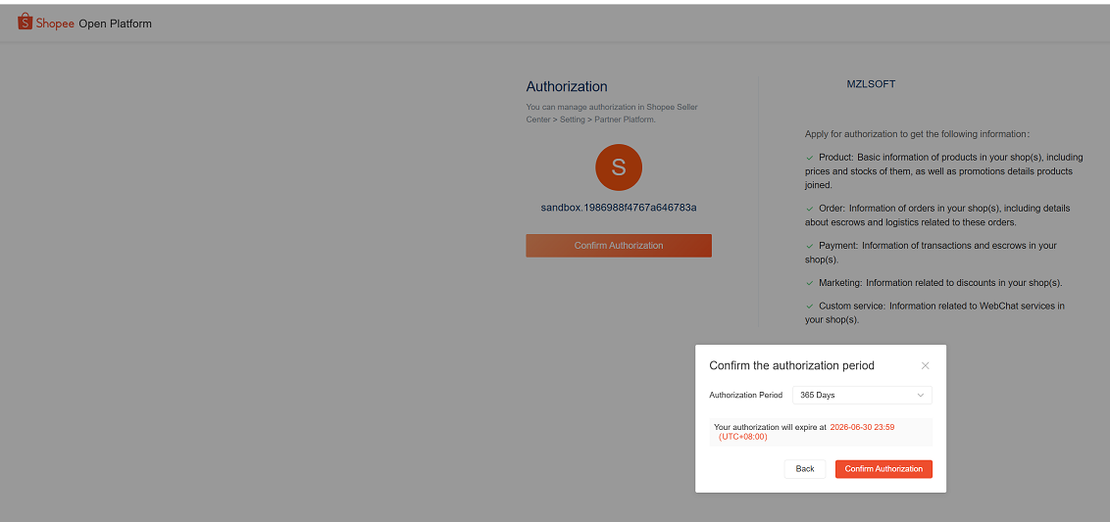Click the dimmed Confirm Authorization page button

[x=619, y=246]
